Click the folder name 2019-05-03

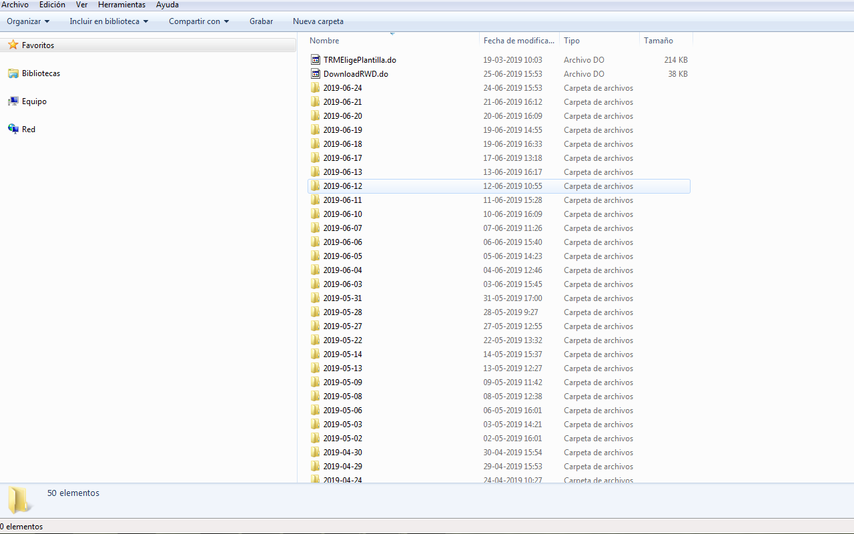point(343,425)
